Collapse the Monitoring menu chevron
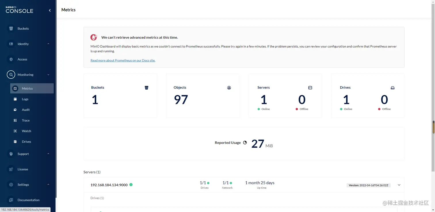 coord(48,75)
